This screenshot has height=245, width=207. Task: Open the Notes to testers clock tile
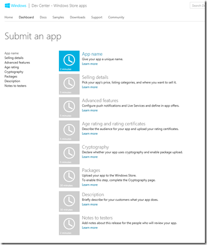(x=69, y=225)
